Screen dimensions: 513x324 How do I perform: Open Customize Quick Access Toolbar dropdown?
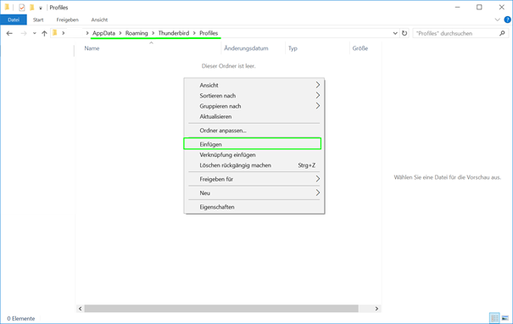(x=41, y=8)
